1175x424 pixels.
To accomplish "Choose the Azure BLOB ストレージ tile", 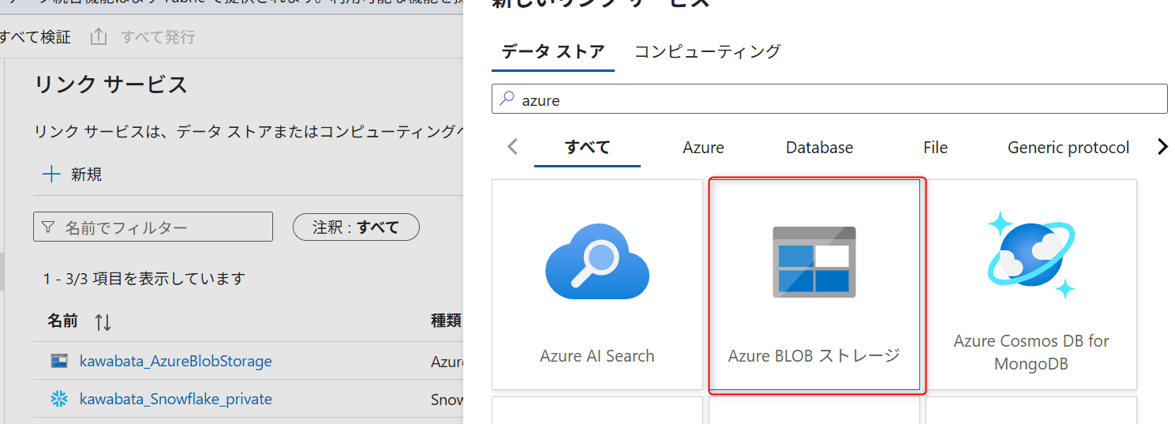I will pyautogui.click(x=814, y=284).
